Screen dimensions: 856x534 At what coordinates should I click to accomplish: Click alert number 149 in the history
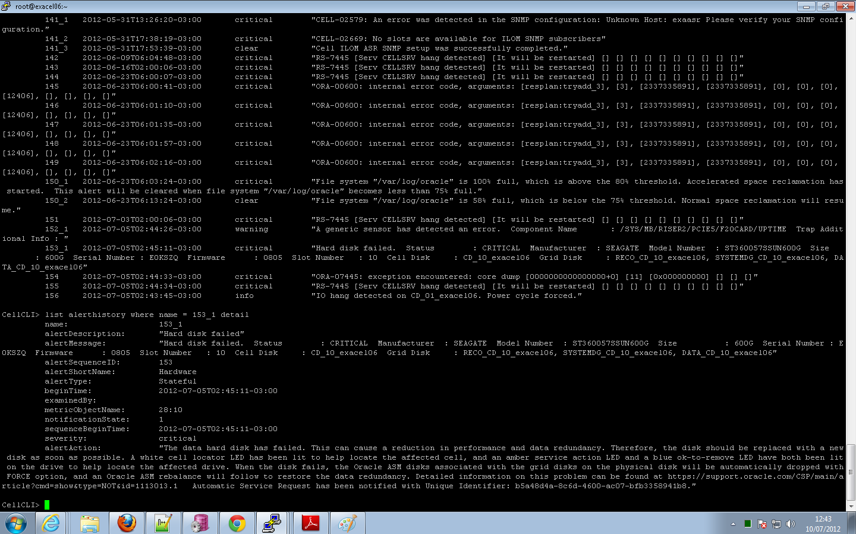click(x=52, y=162)
